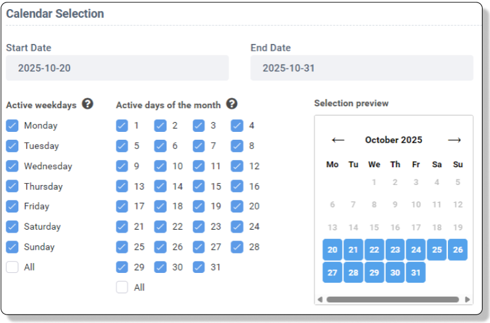Image resolution: width=490 pixels, height=323 pixels.
Task: Click highlighted date 31 in calendar preview
Action: click(x=416, y=272)
